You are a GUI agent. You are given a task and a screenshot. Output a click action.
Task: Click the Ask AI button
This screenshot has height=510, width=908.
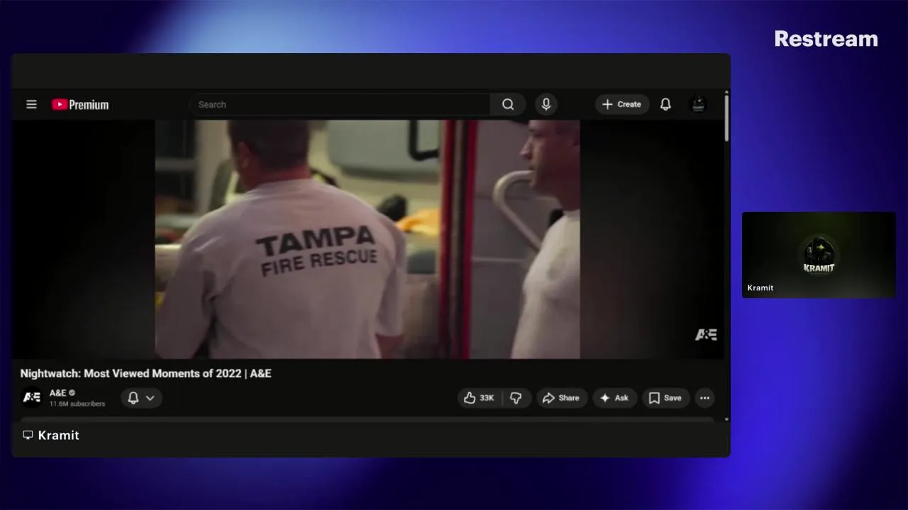click(614, 398)
